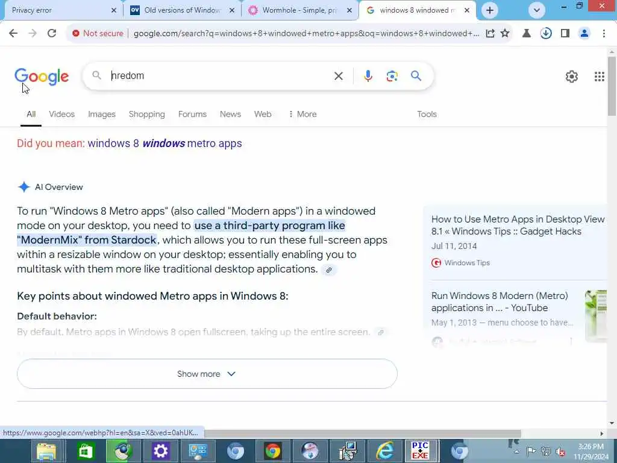Screen dimensions: 617x463
Task: Open the Windows Store taskbar icon
Action: click(x=85, y=451)
